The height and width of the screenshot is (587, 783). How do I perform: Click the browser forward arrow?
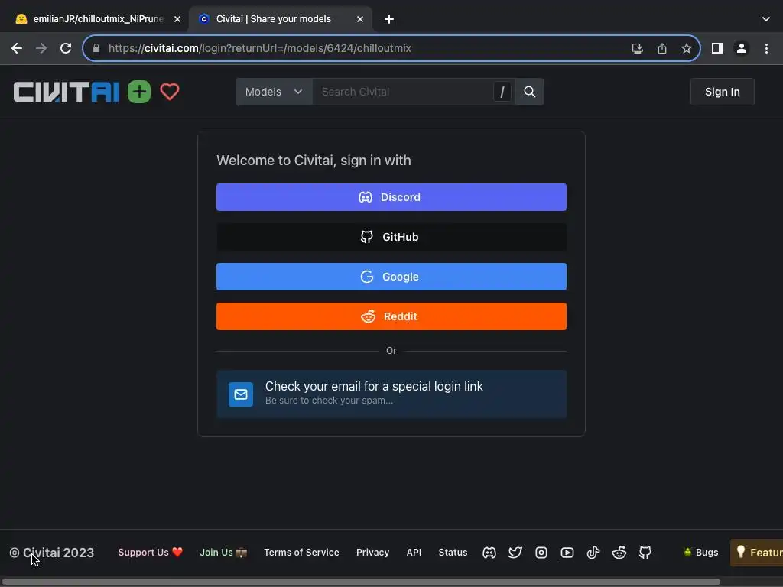click(41, 48)
